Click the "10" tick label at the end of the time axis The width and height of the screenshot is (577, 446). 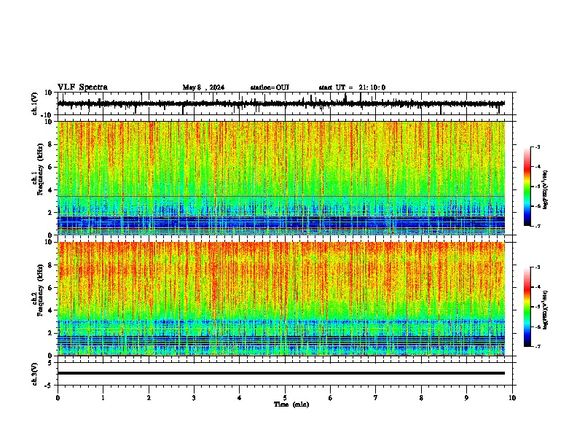pyautogui.click(x=512, y=398)
